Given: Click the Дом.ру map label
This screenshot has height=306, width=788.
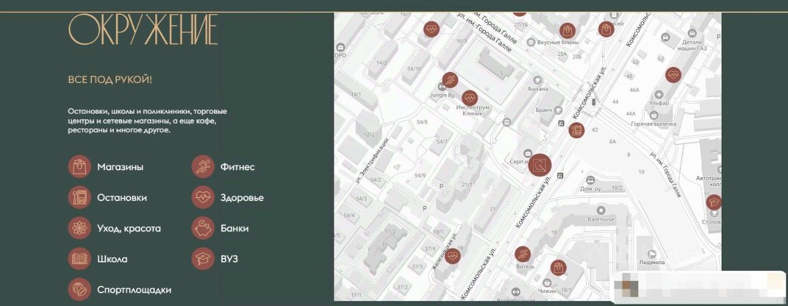Looking at the screenshot, I should (590, 189).
